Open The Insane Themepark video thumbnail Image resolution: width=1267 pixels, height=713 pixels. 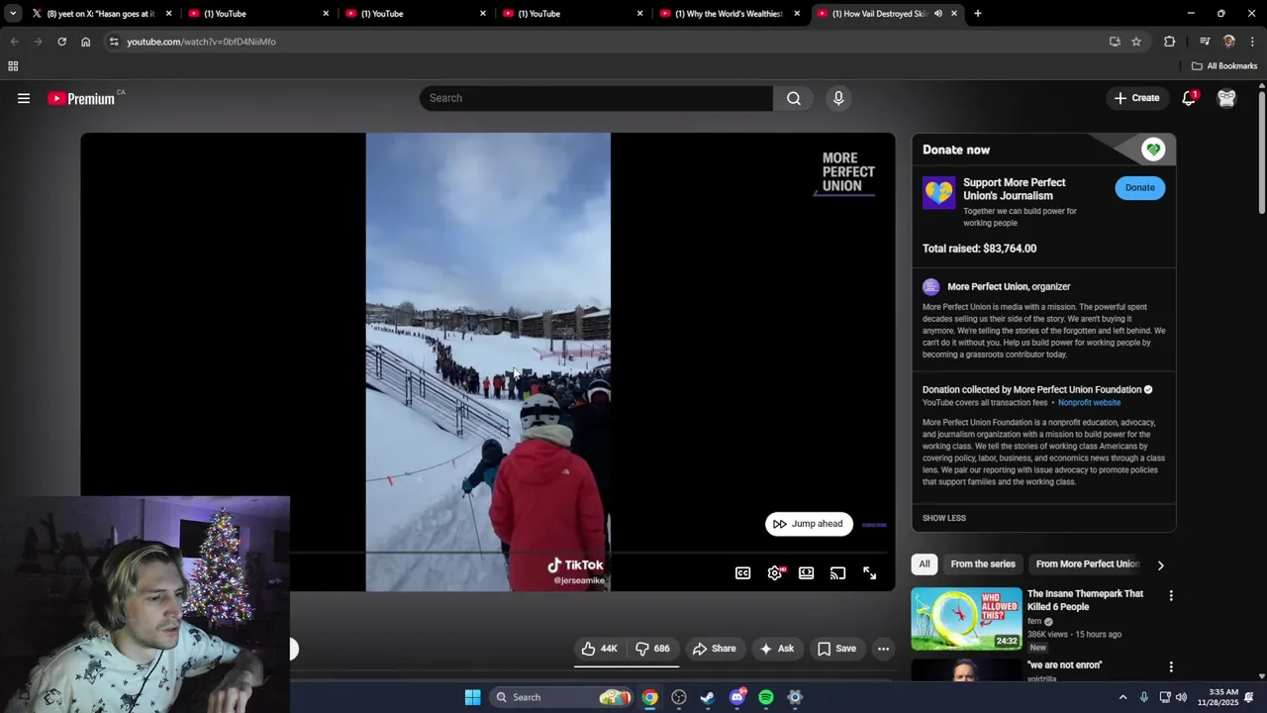pyautogui.click(x=966, y=619)
